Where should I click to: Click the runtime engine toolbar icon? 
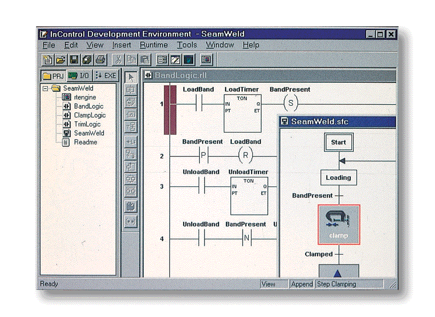click(206, 59)
